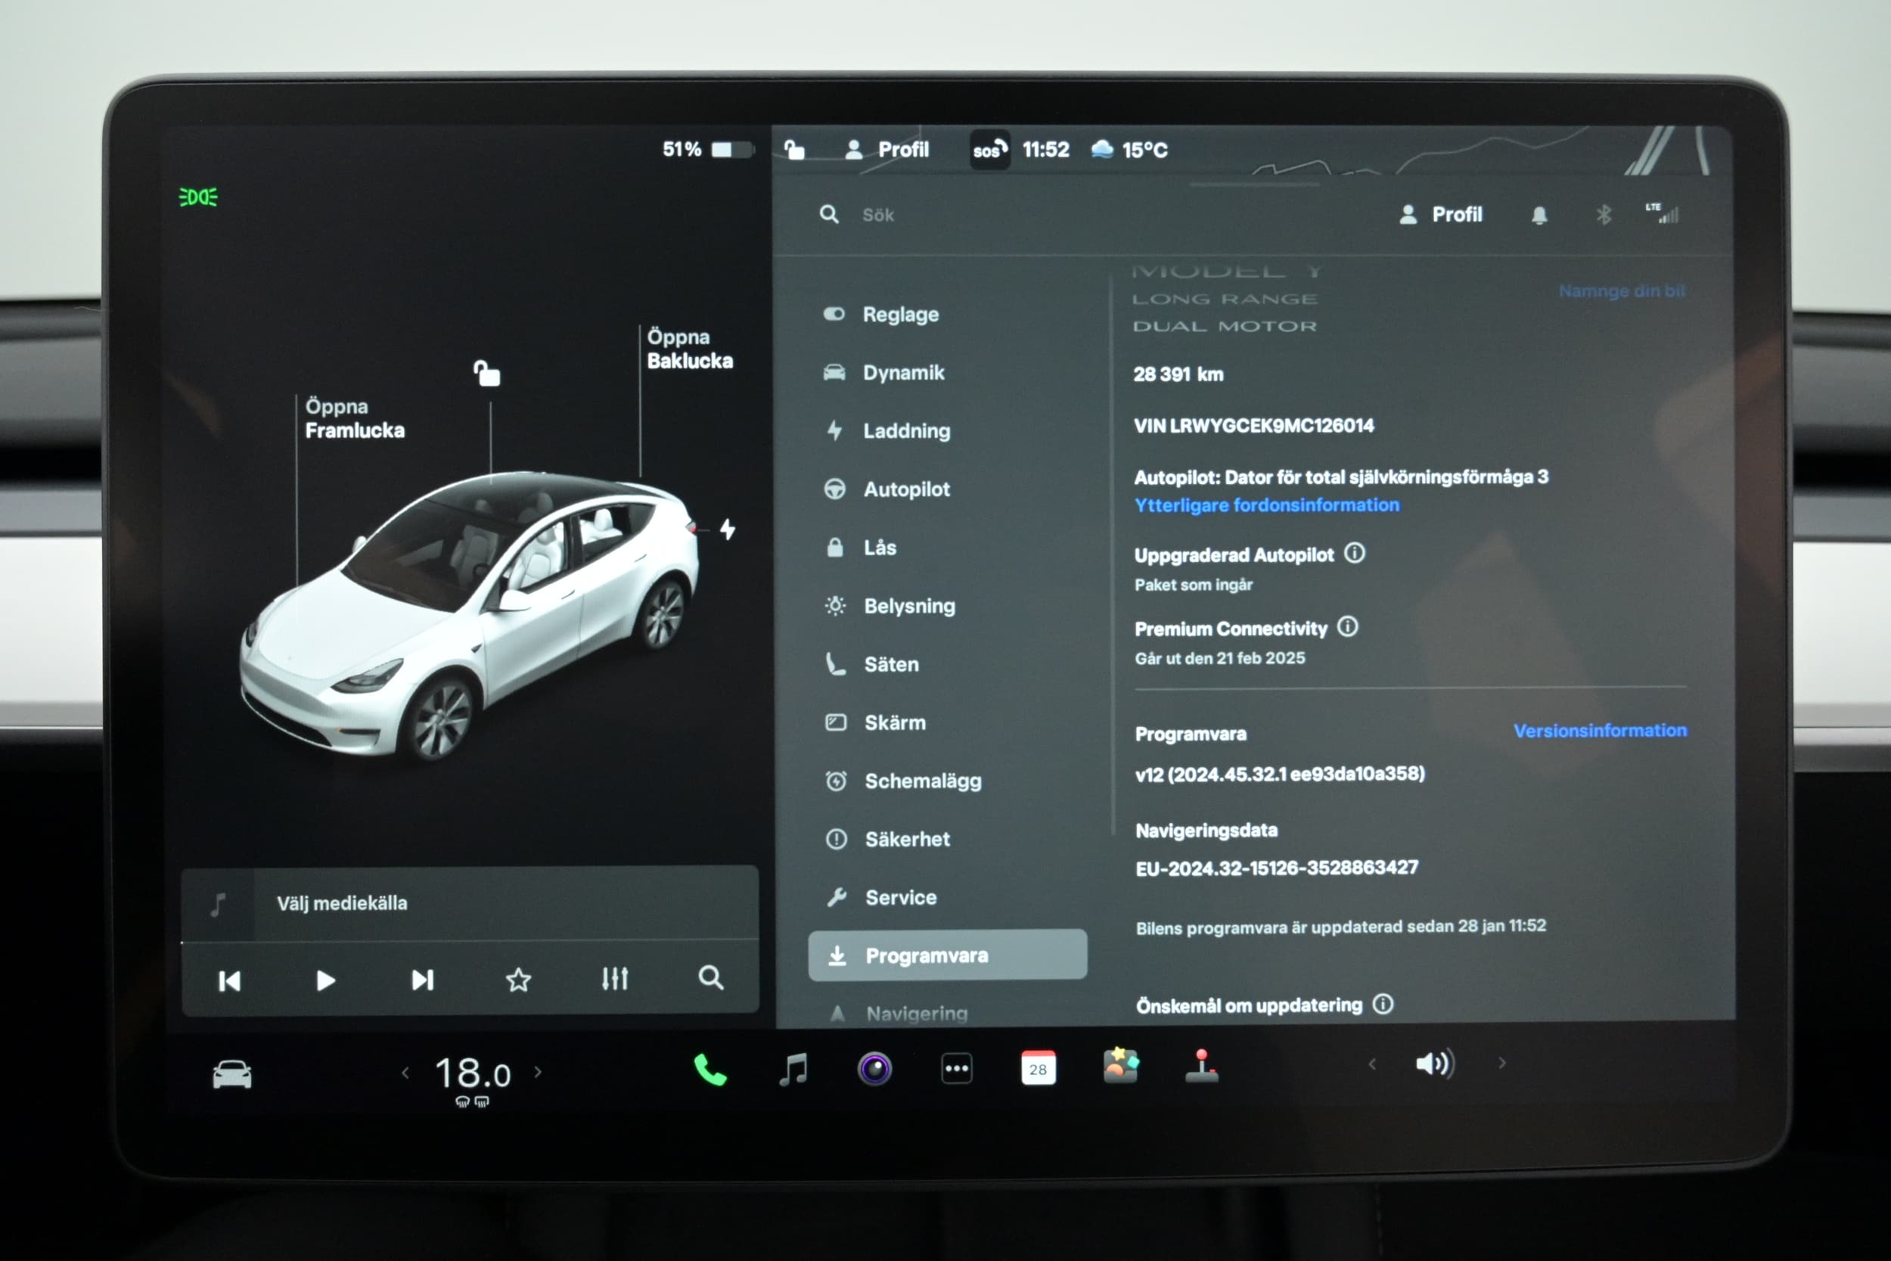Show info for Önskemål om uppdatering
Viewport: 1891px width, 1261px height.
[x=1383, y=1004]
